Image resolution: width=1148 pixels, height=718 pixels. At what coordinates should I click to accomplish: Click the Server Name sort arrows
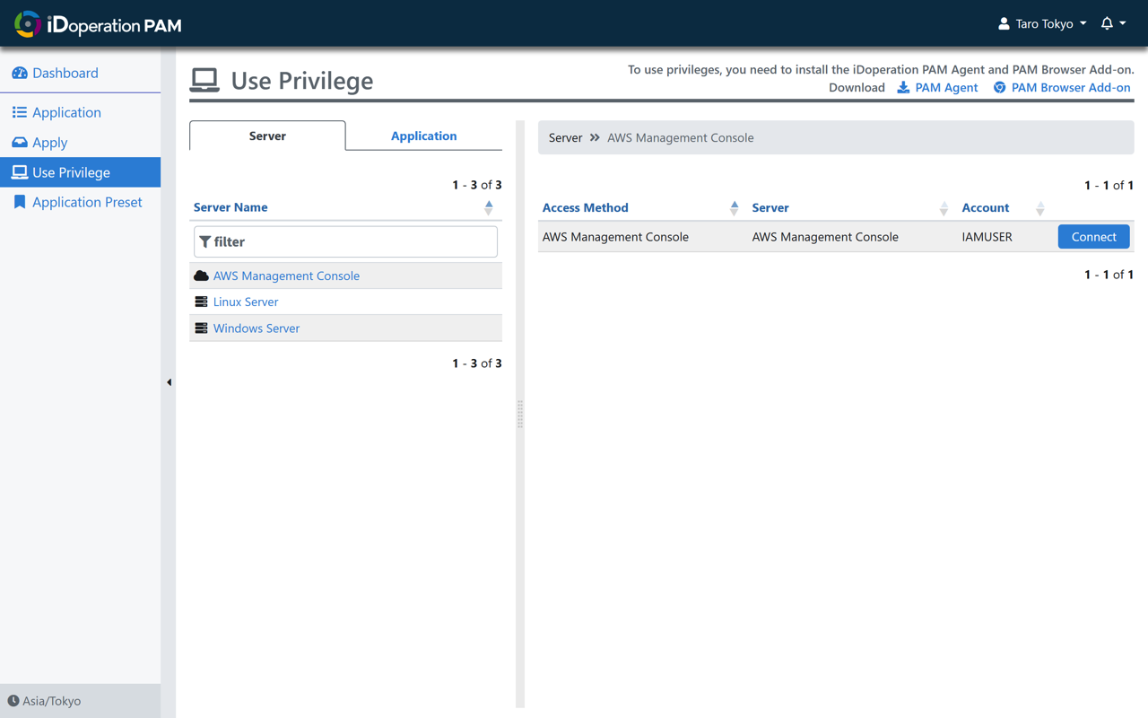[x=489, y=207]
